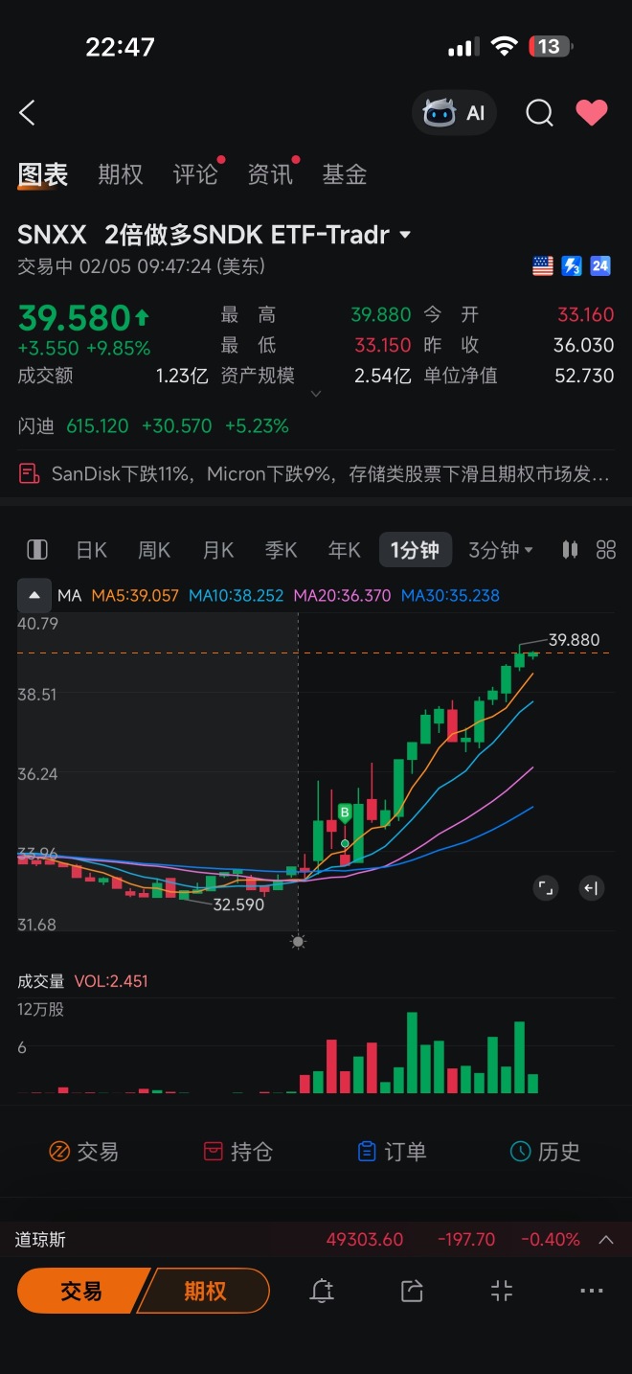Open the 3分钟 interval dropdown
Viewport: 632px width, 1374px height.
(501, 550)
